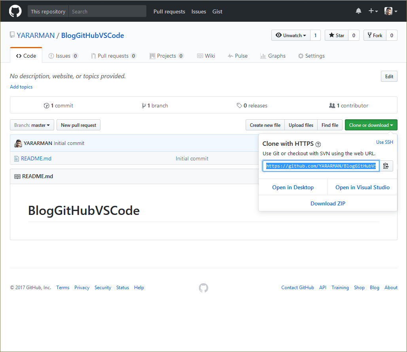Viewport: 407px width, 352px height.
Task: Switch to Use SSH
Action: [x=384, y=142]
